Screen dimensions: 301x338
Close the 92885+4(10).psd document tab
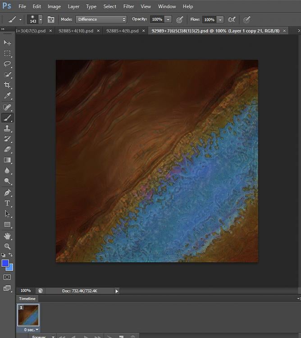pyautogui.click(x=98, y=31)
